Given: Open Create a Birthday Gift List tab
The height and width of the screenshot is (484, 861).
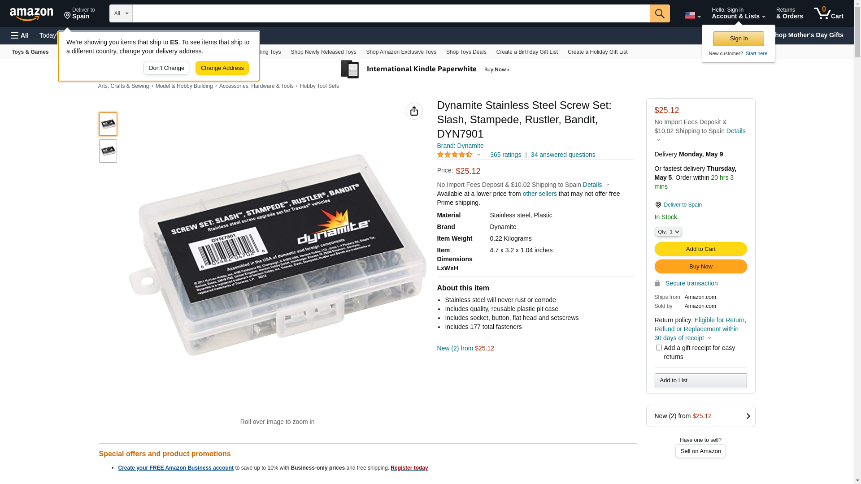Looking at the screenshot, I should (527, 52).
